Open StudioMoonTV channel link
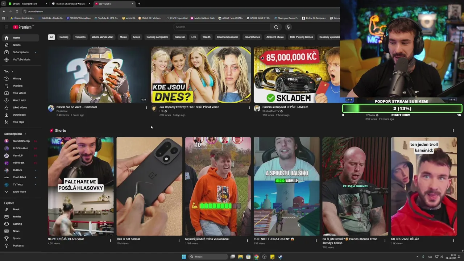464x261 pixels. pyautogui.click(x=271, y=111)
